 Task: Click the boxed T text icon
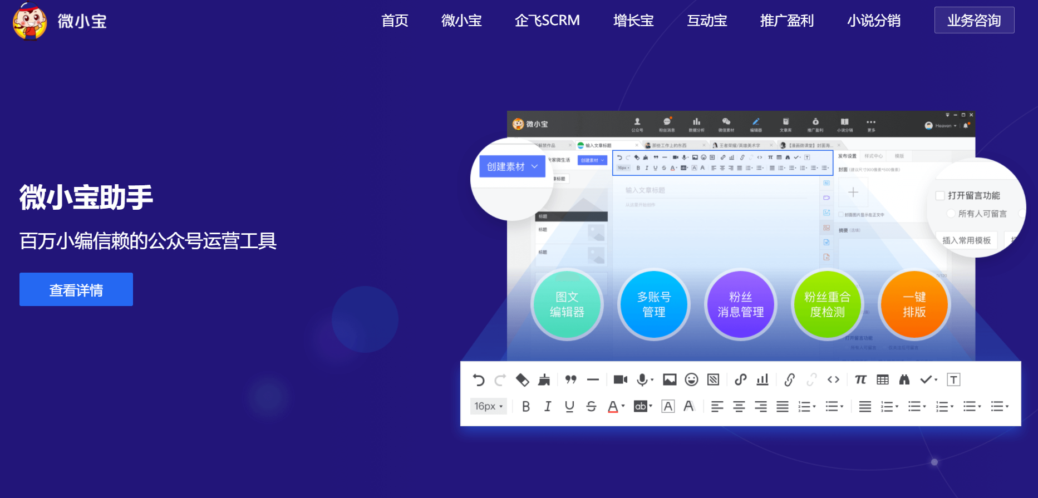pos(953,379)
